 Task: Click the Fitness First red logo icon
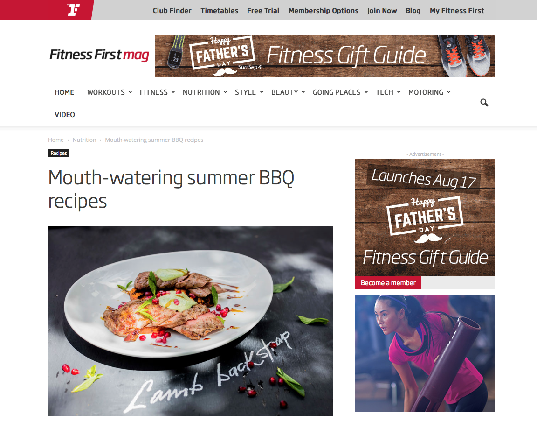click(73, 10)
